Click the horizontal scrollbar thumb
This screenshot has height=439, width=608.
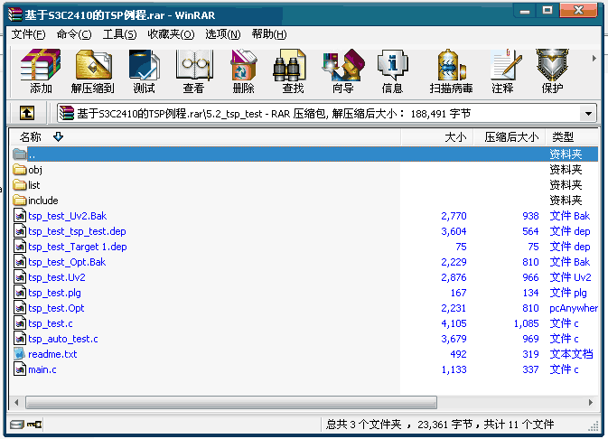[231, 402]
